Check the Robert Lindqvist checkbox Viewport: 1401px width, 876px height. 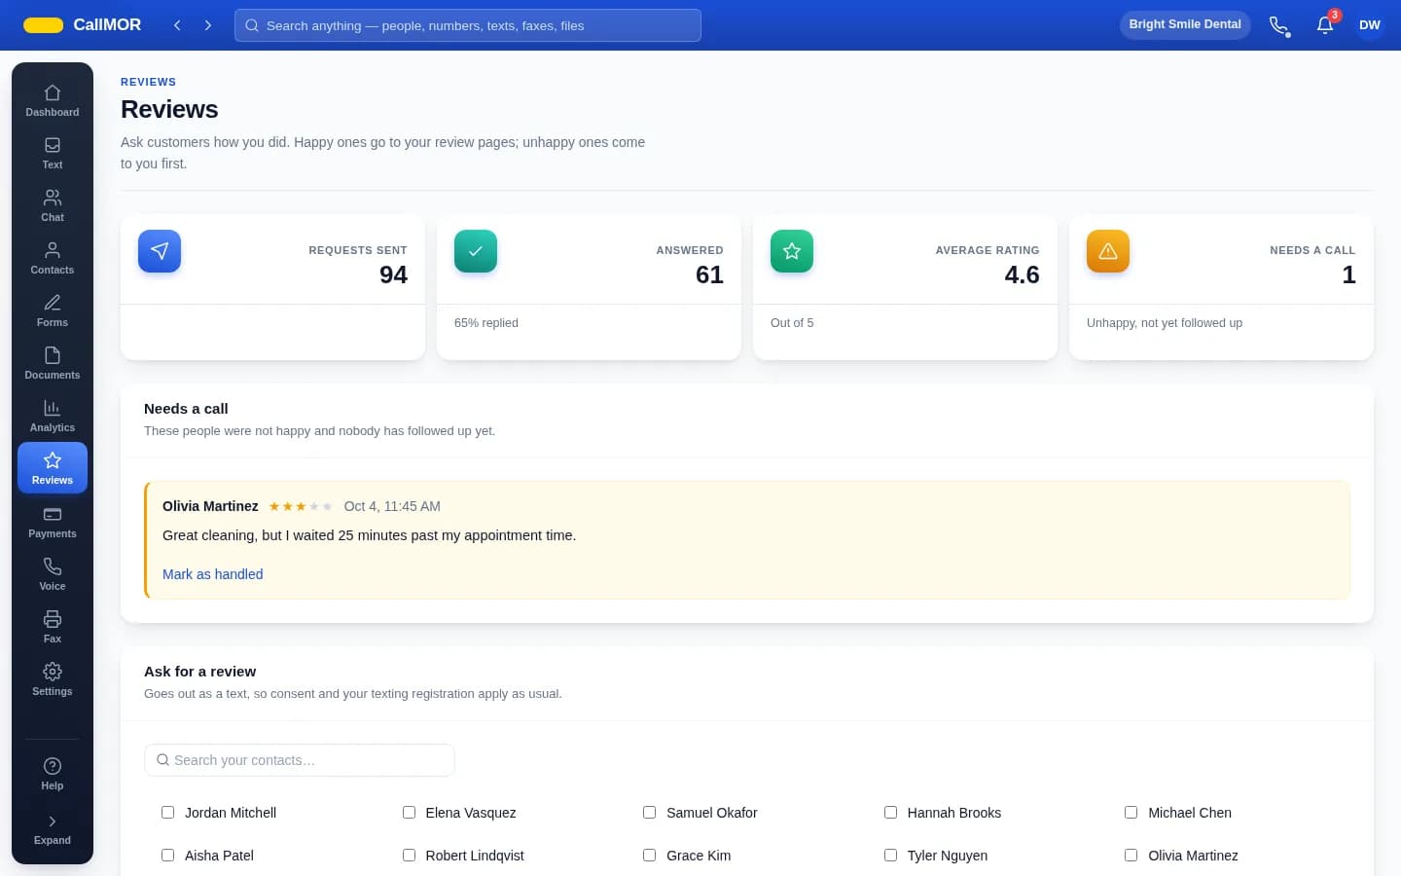(409, 856)
